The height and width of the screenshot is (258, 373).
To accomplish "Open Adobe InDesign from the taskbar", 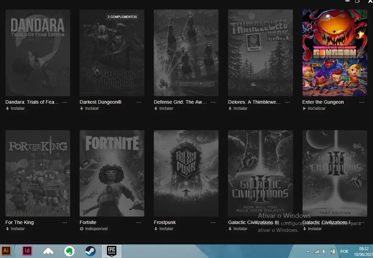I will pyautogui.click(x=27, y=251).
